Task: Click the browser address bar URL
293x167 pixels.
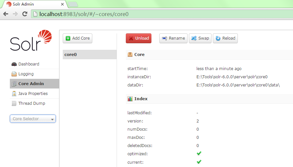Action: pyautogui.click(x=84, y=14)
